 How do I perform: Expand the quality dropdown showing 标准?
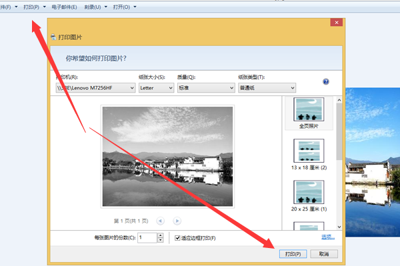tap(206, 88)
